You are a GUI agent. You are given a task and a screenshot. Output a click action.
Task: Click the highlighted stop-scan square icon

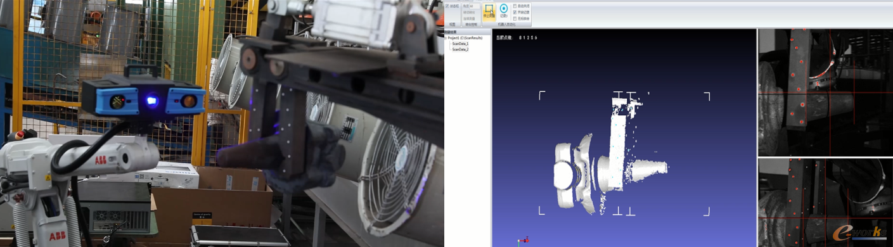tap(489, 12)
